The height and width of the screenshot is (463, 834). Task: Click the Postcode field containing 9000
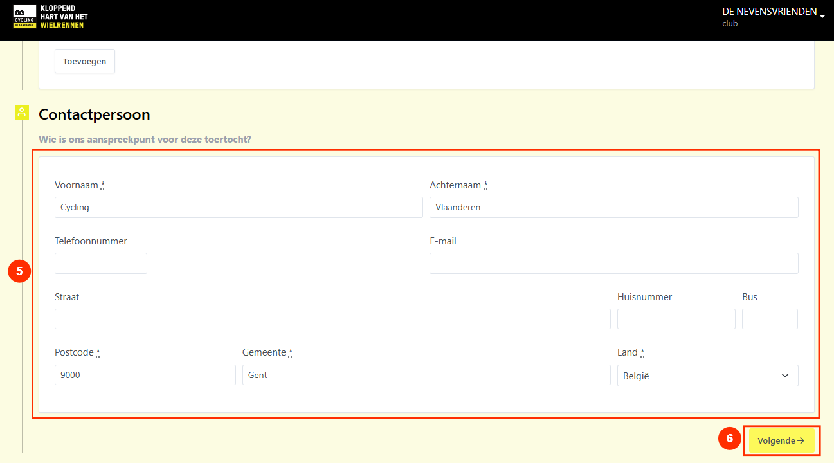(145, 375)
